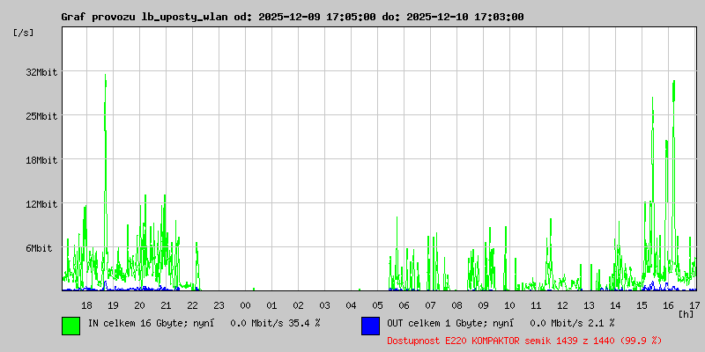Click the 6Mbit y-axis label
Viewport: 705px width, 352px height.
tap(39, 248)
